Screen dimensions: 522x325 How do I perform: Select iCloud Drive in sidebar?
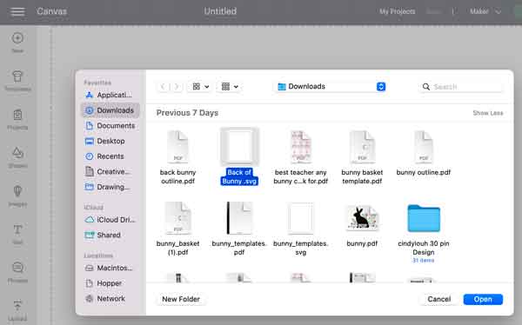pos(110,220)
